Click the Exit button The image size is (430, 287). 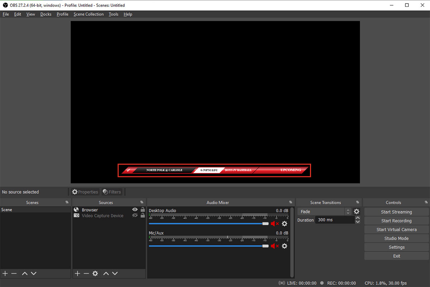click(396, 256)
